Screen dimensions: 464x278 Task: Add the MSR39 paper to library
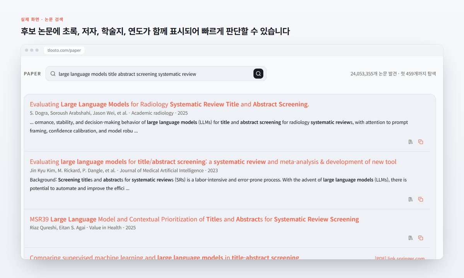pyautogui.click(x=411, y=238)
